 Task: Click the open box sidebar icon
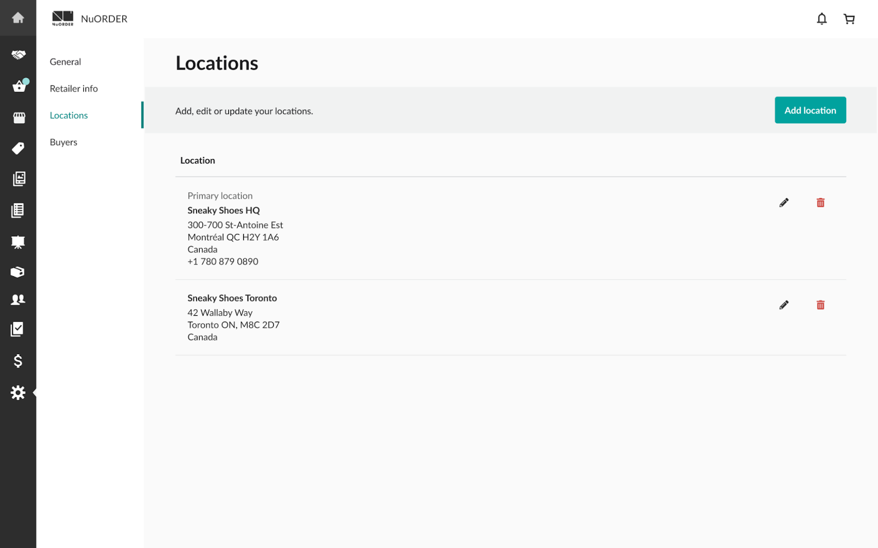18,272
